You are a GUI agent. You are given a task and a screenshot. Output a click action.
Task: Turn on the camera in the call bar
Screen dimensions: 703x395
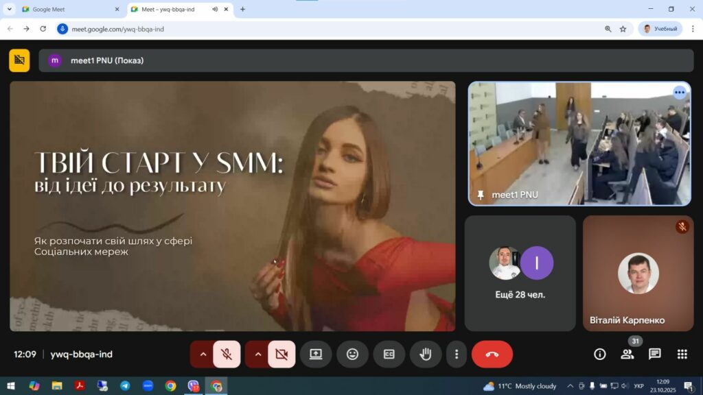click(281, 354)
